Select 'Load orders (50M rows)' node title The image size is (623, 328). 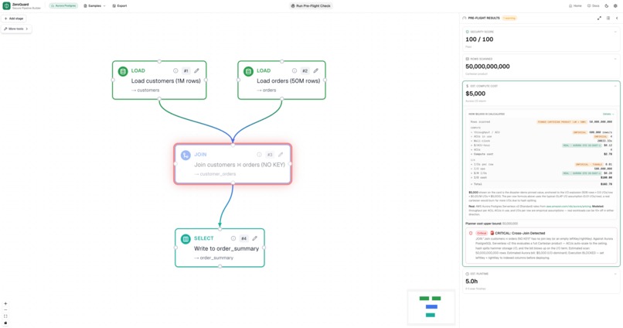(x=288, y=80)
